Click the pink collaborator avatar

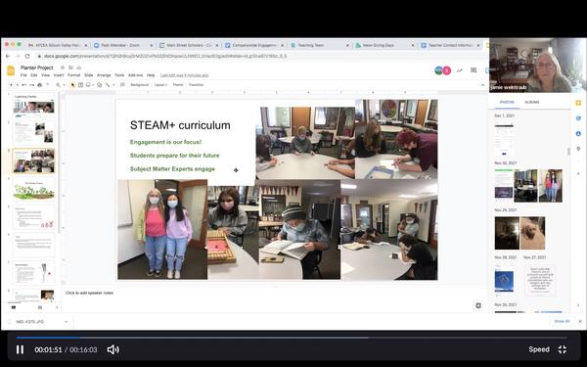(447, 70)
